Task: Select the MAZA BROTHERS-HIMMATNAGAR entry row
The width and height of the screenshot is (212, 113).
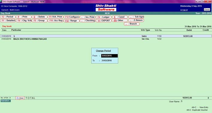Action: coord(106,39)
